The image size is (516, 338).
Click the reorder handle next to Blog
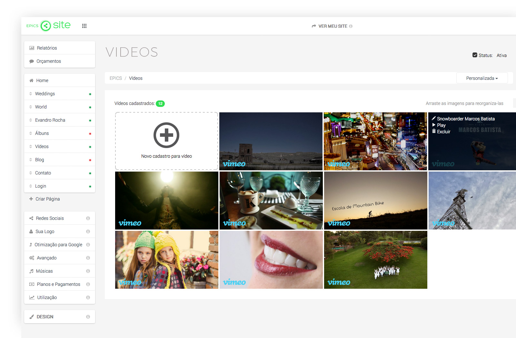tap(31, 160)
